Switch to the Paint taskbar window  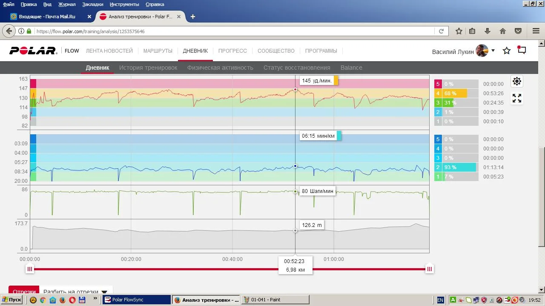click(x=275, y=300)
